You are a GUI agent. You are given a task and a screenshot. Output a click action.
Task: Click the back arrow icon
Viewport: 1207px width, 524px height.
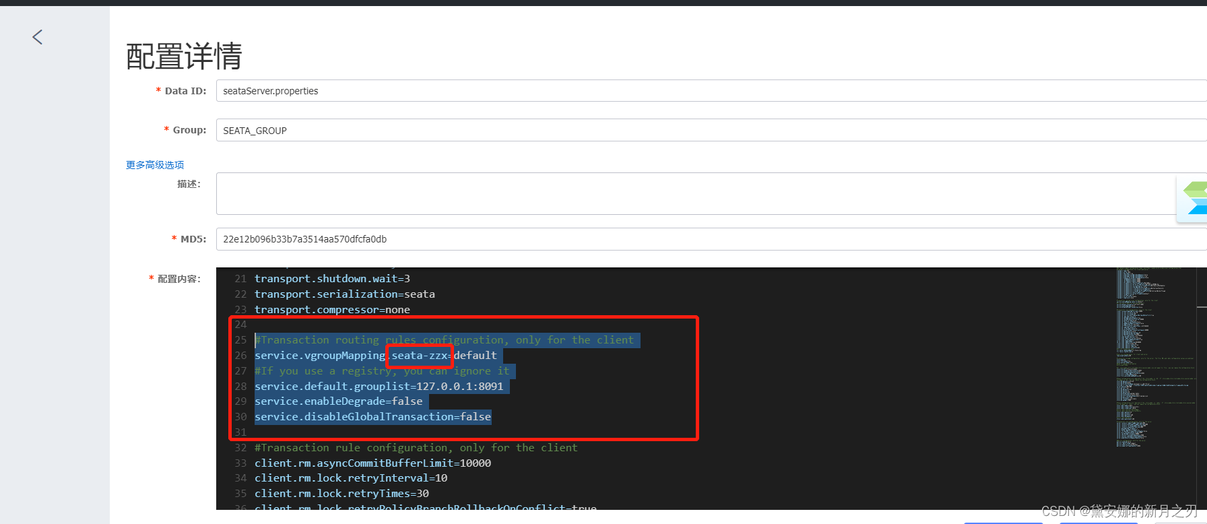[x=38, y=37]
